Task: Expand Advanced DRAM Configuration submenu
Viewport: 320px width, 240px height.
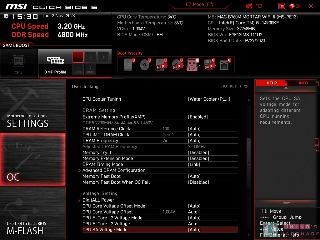Action: pos(114,170)
